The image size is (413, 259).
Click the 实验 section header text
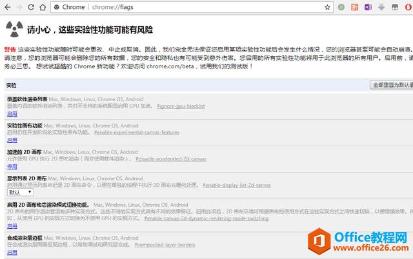(12, 85)
